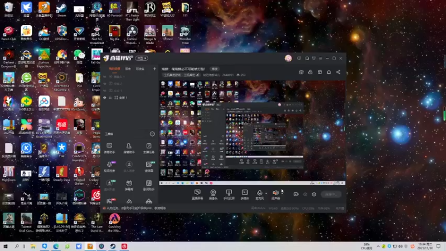The image size is (446, 251).
Task: Open Steam from the taskbar
Action: click(113, 247)
